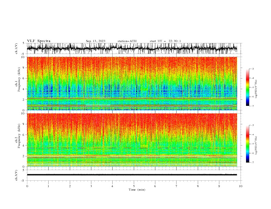
Task: Click the "ch.3(V)" axis label
Action: [16, 175]
